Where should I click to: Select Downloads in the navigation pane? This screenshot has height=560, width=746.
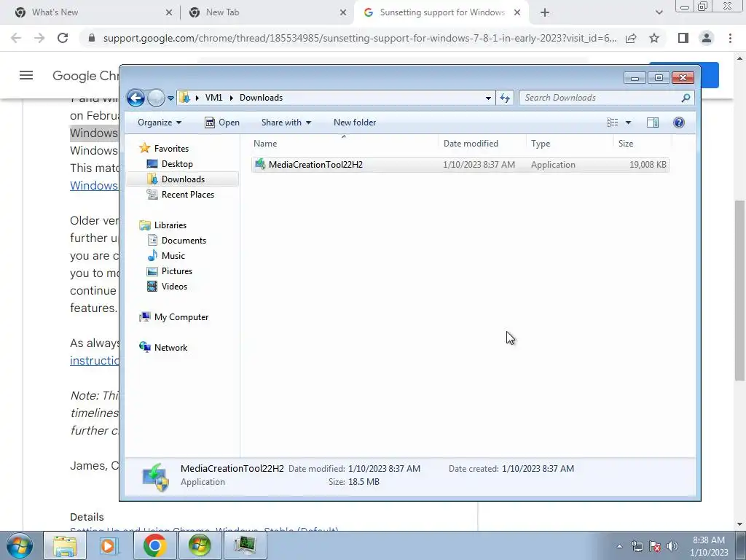point(183,179)
